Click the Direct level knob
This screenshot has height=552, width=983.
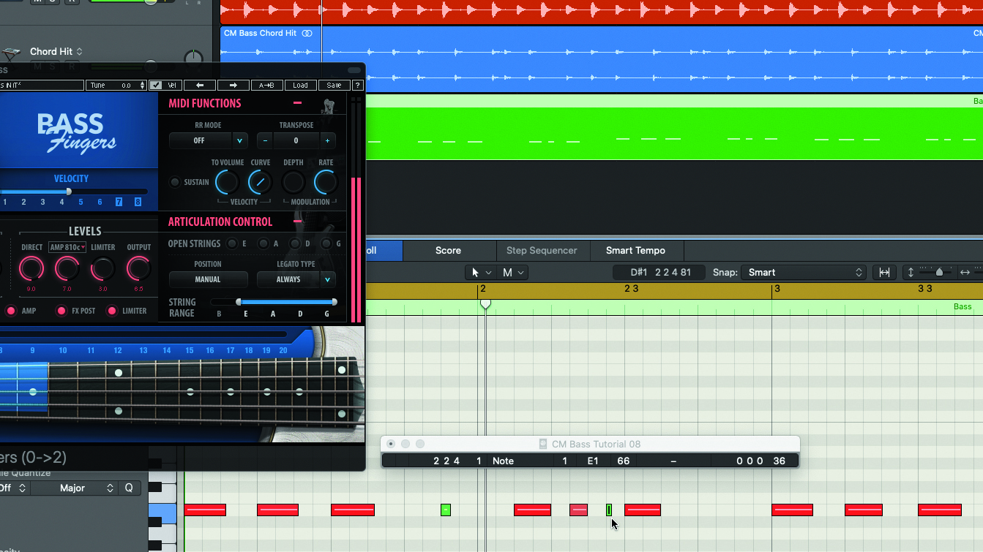tap(31, 269)
